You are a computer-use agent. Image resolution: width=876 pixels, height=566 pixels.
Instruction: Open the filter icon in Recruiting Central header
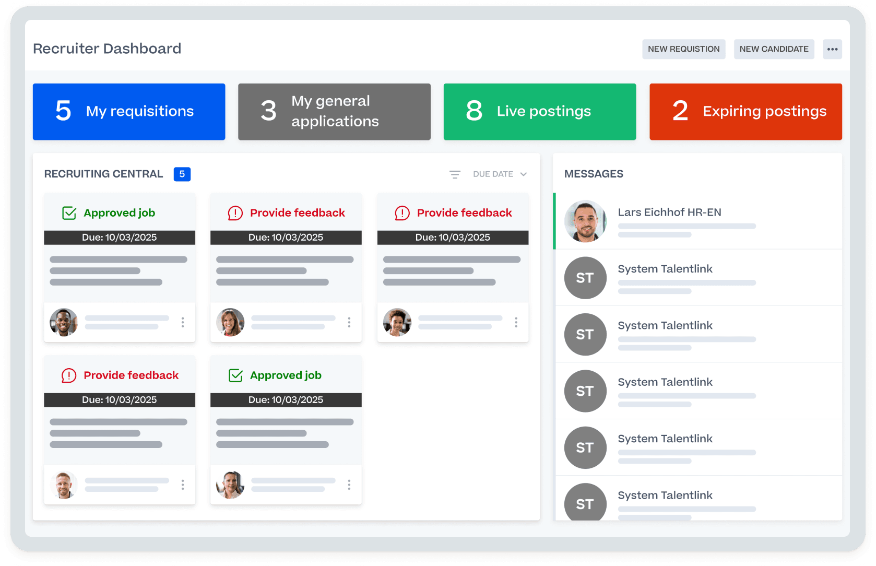(455, 174)
